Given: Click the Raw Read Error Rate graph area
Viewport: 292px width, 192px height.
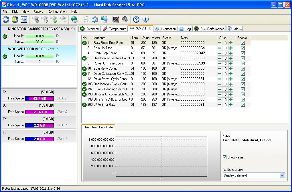Looking at the screenshot, I should [x=161, y=156].
